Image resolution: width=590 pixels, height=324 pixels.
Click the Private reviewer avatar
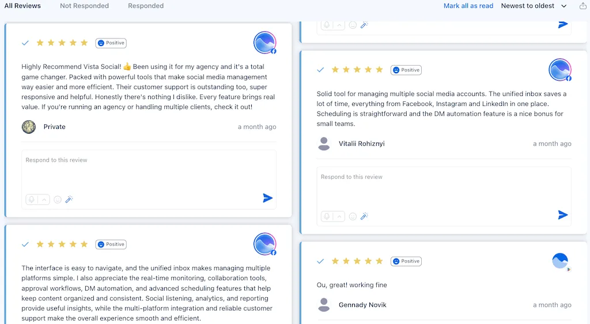(x=29, y=127)
